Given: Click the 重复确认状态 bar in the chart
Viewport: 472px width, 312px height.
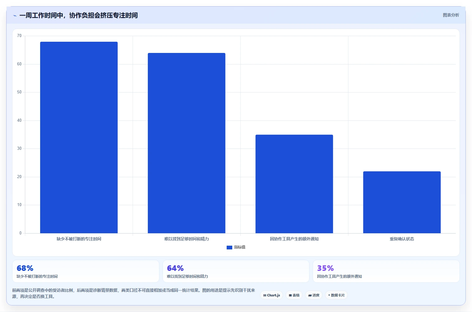Looking at the screenshot, I should [402, 202].
